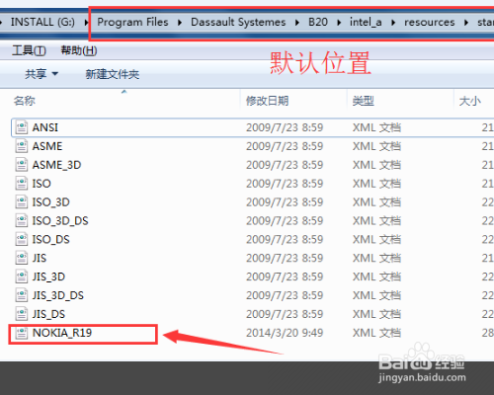Select the file name ASME
This screenshot has height=395, width=494.
tap(47, 146)
